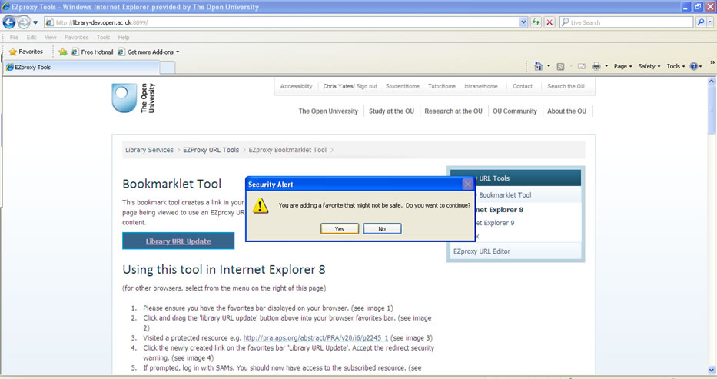The image size is (717, 379).
Task: Click the search magnifier button
Action: pos(701,22)
